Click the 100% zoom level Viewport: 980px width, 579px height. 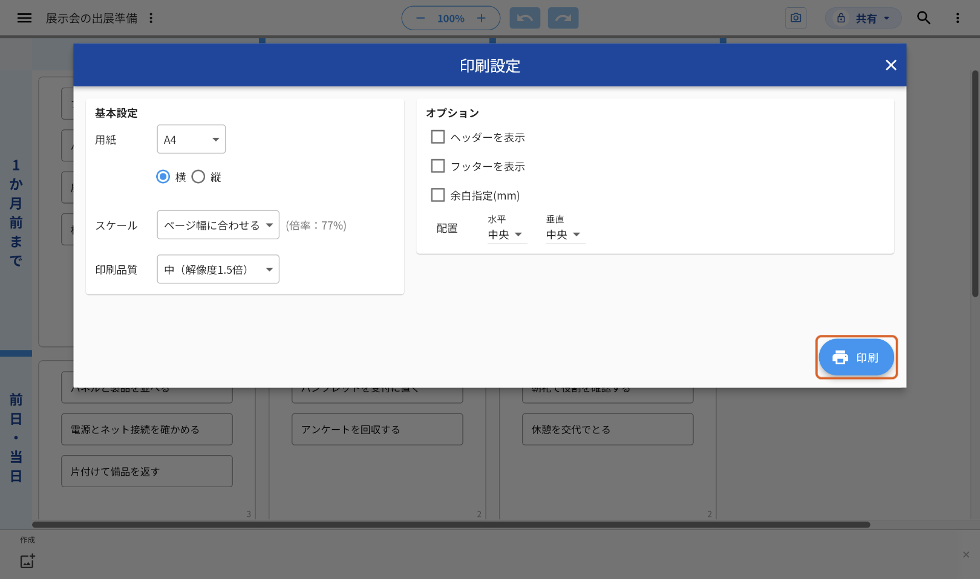pyautogui.click(x=451, y=19)
